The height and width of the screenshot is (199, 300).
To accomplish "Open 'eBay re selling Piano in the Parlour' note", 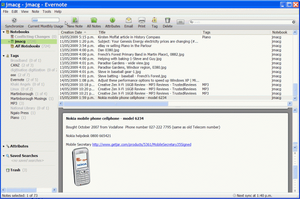I will [125, 46].
